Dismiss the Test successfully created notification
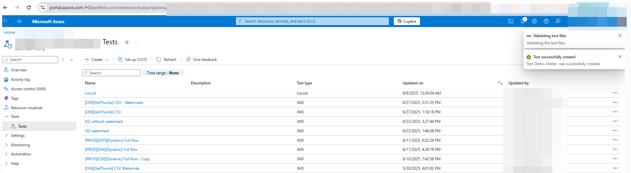Viewport: 631px width, 173px height. pyautogui.click(x=620, y=57)
